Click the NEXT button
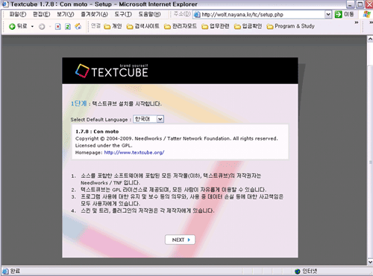This screenshot has height=276, width=373. coord(180,240)
